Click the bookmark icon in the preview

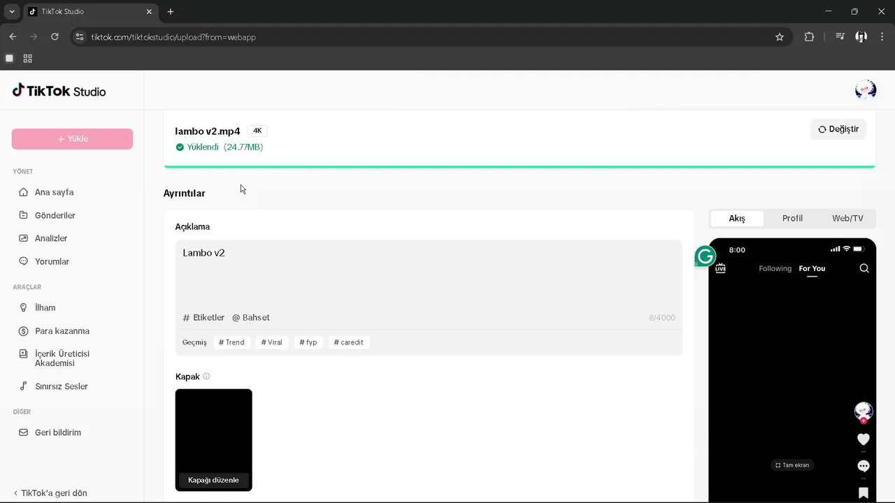pyautogui.click(x=864, y=493)
